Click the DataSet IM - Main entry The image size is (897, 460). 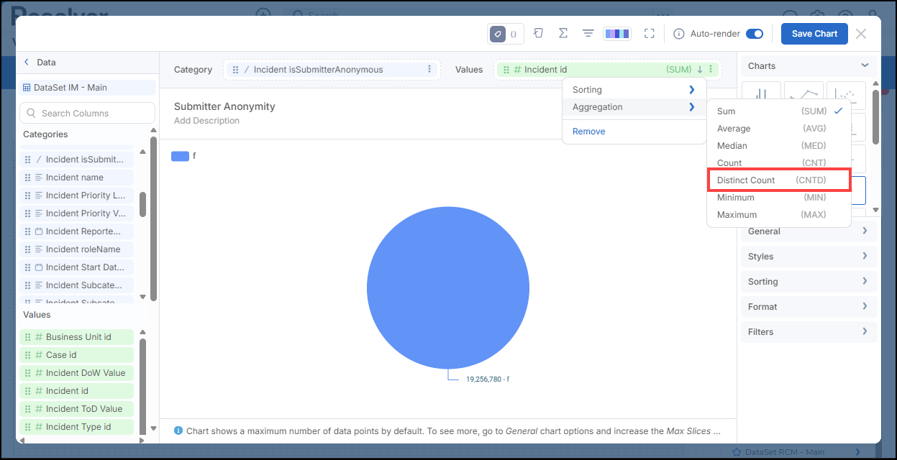(x=86, y=88)
